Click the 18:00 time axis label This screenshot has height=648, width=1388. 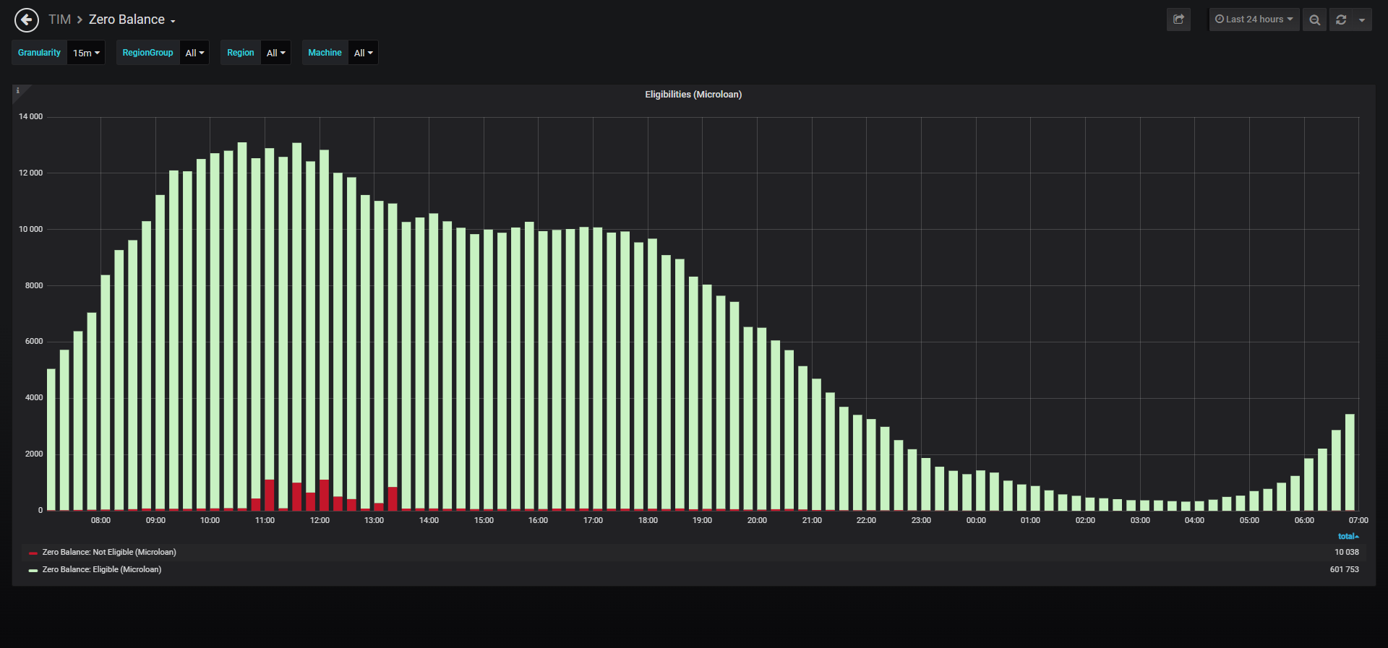tap(648, 520)
